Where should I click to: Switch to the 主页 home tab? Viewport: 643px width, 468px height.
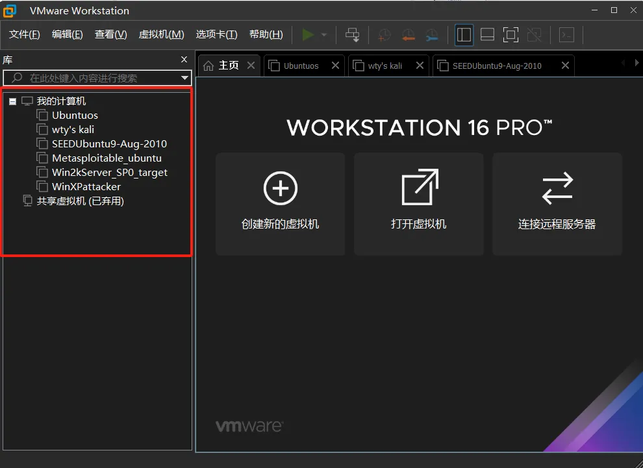point(229,66)
